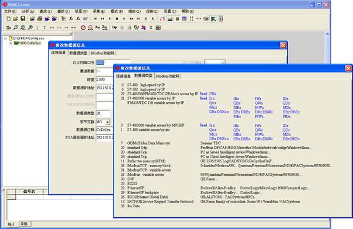
Task: Expand the 1000:CoDeSys tree node
Action: click(11, 43)
